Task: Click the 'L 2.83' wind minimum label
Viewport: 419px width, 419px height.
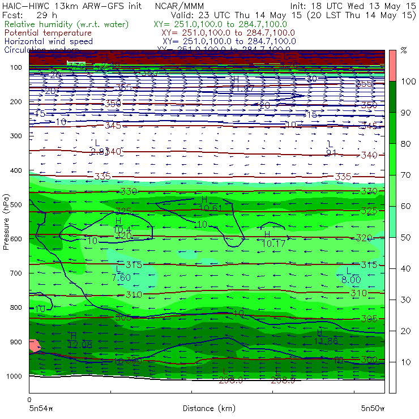Action: (x=100, y=147)
